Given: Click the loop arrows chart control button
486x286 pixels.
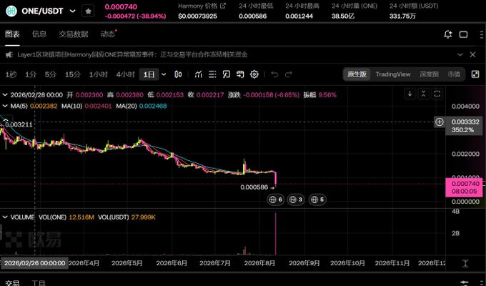Looking at the screenshot, I should (437, 94).
